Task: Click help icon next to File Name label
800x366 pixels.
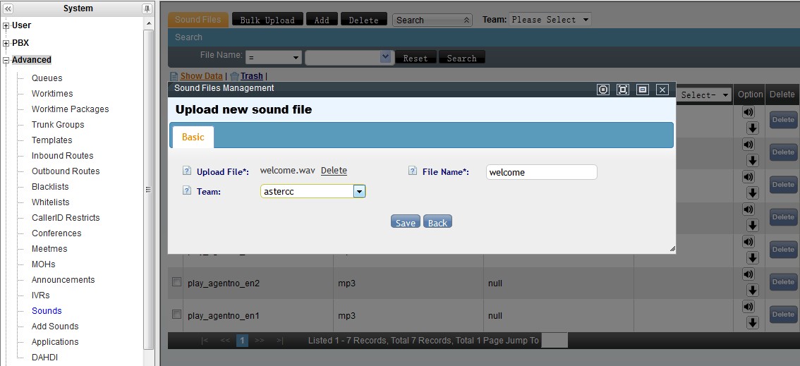Action: click(x=413, y=171)
